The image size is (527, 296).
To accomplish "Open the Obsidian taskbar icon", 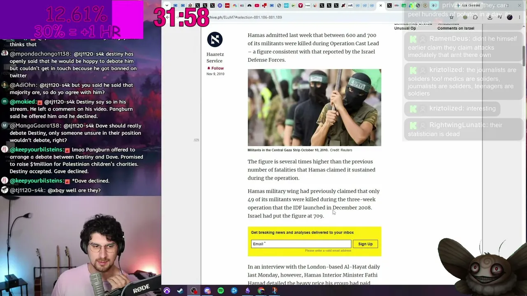I will point(247,291).
